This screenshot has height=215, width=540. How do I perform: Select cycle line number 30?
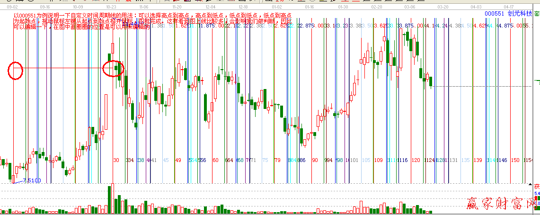pyautogui.click(x=116, y=161)
